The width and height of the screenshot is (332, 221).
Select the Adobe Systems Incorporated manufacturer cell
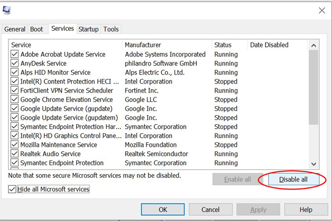tap(165, 54)
